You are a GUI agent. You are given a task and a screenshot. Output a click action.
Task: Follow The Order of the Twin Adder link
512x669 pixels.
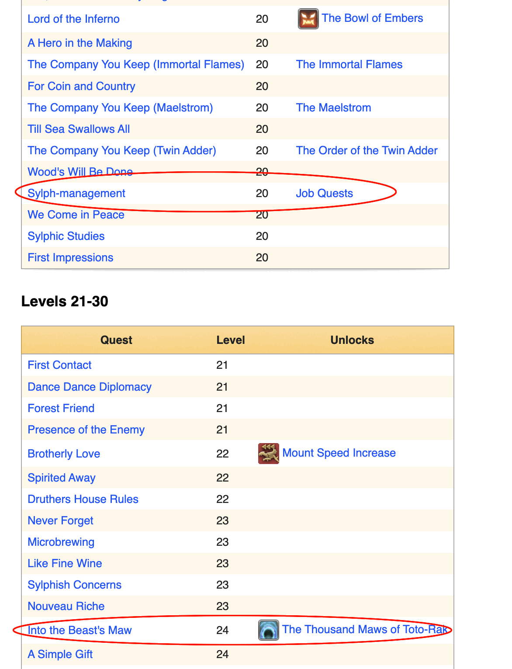pyautogui.click(x=367, y=150)
